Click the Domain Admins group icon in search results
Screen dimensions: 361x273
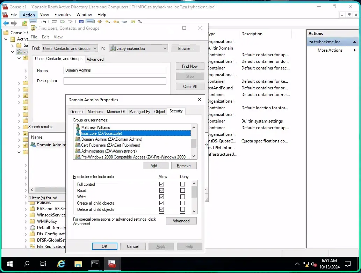click(33, 145)
